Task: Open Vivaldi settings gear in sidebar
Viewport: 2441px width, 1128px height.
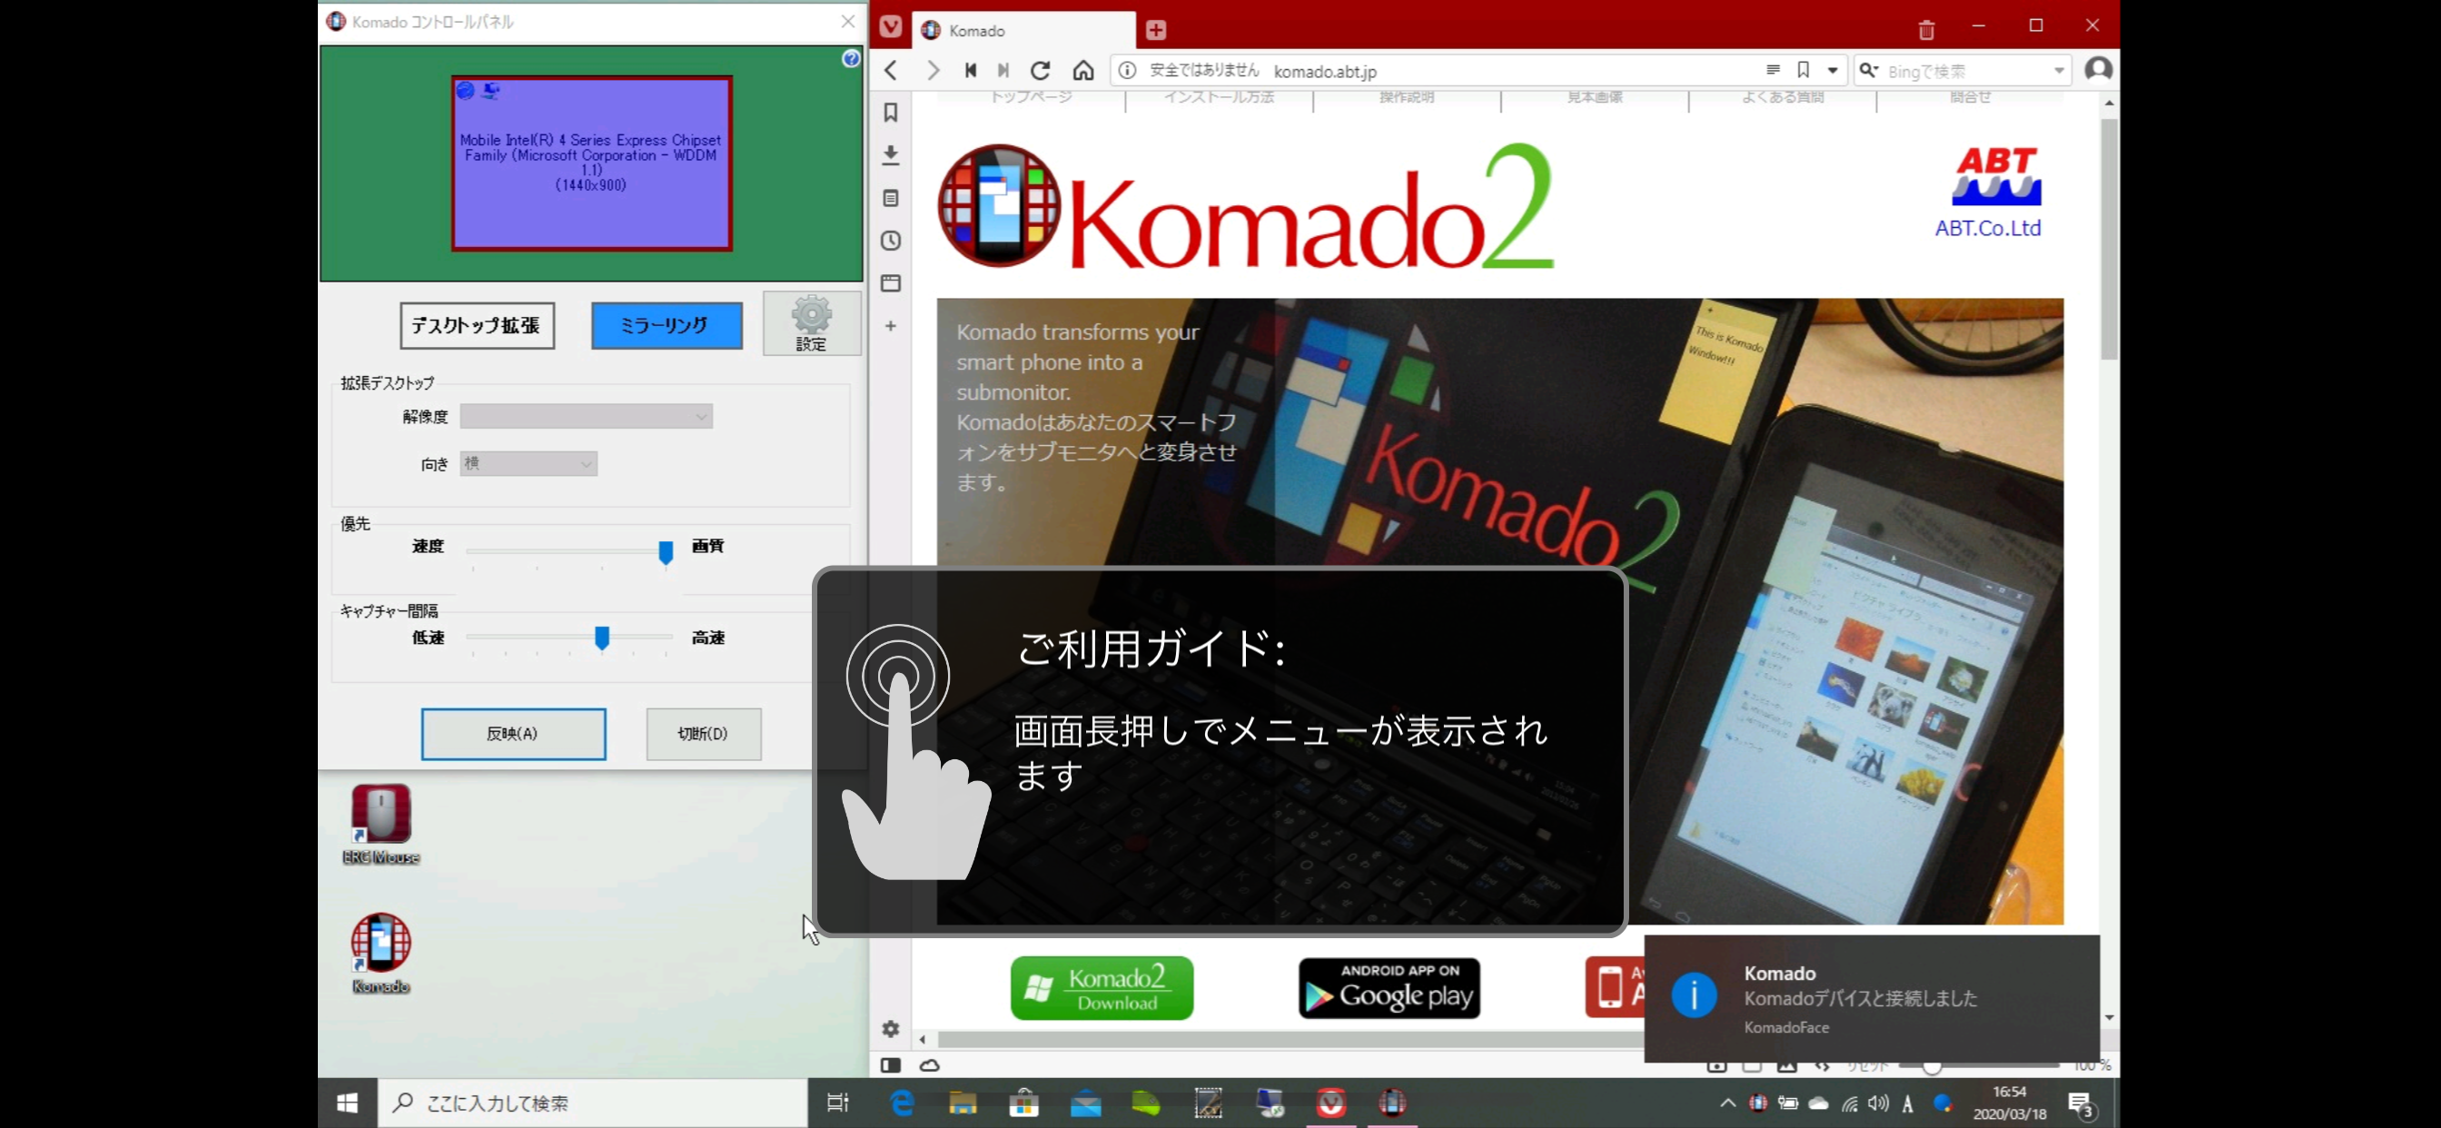Action: tap(891, 1028)
